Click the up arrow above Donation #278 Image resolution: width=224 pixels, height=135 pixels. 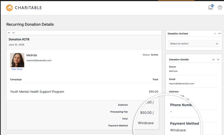tap(9, 33)
